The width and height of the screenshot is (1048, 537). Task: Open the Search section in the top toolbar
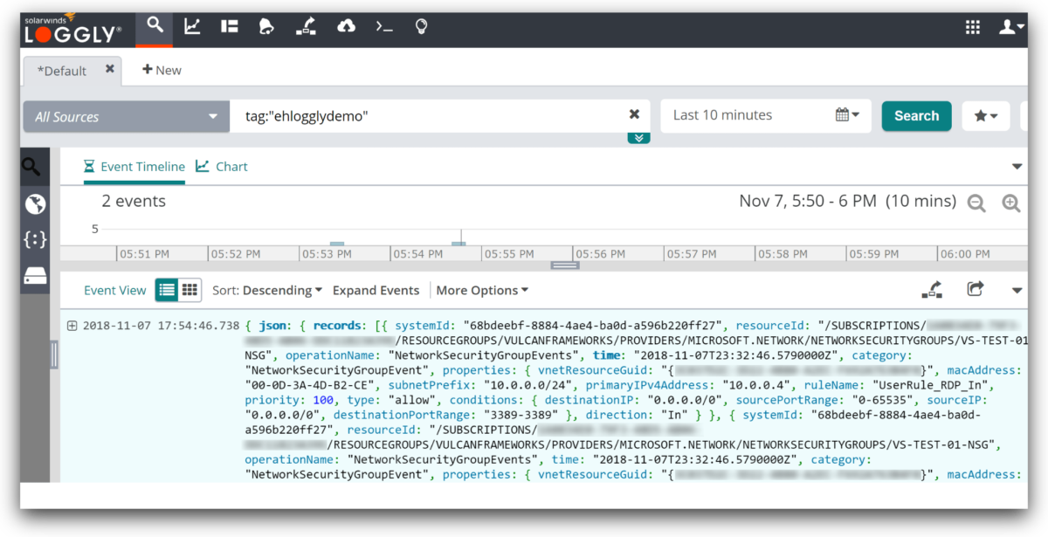(154, 26)
